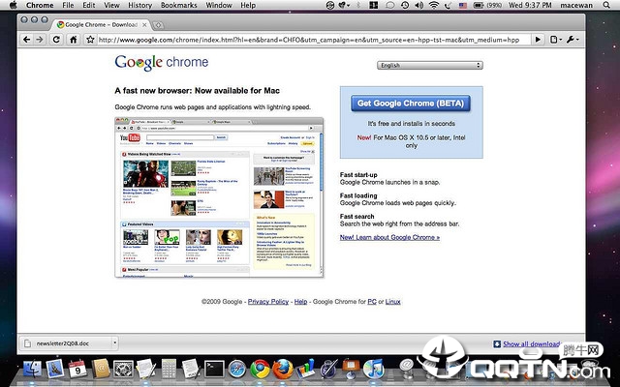Click the browser Back arrow

pyautogui.click(x=26, y=40)
